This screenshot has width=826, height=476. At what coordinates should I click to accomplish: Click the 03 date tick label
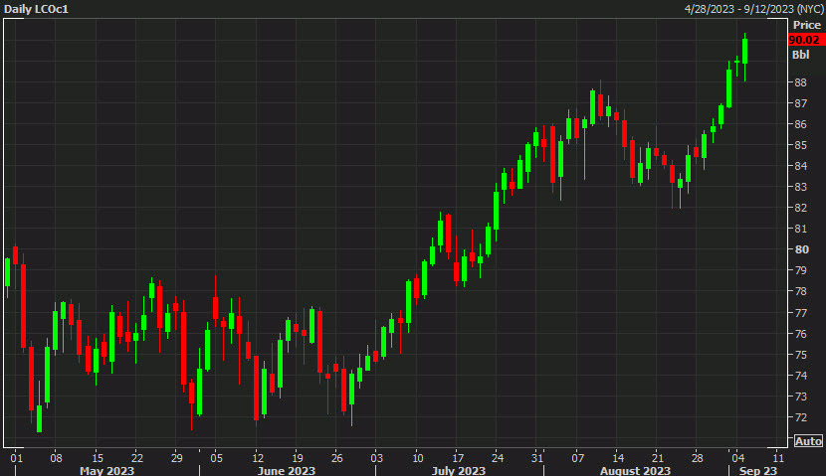(x=376, y=458)
